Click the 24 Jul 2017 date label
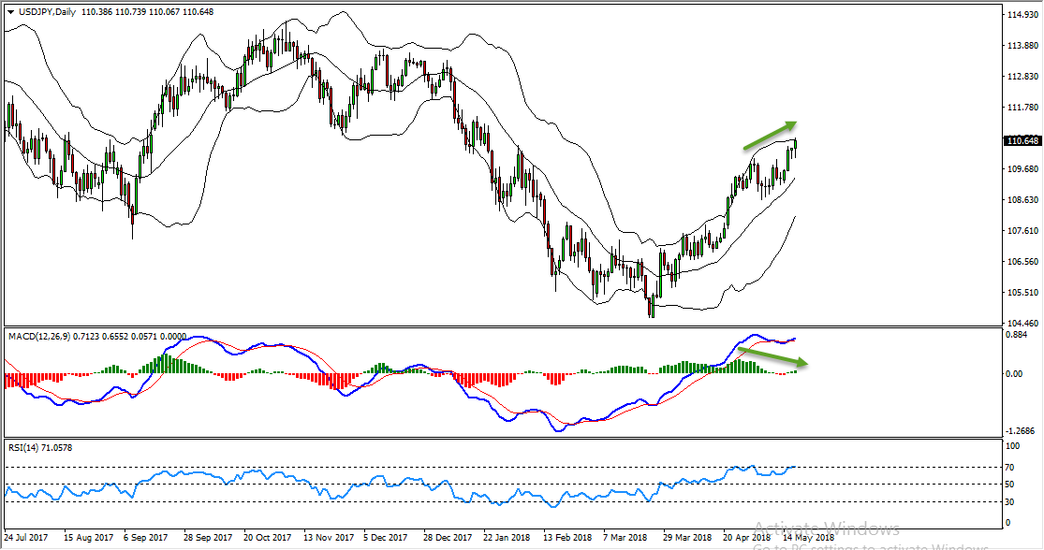This screenshot has width=1044, height=550. tap(26, 537)
